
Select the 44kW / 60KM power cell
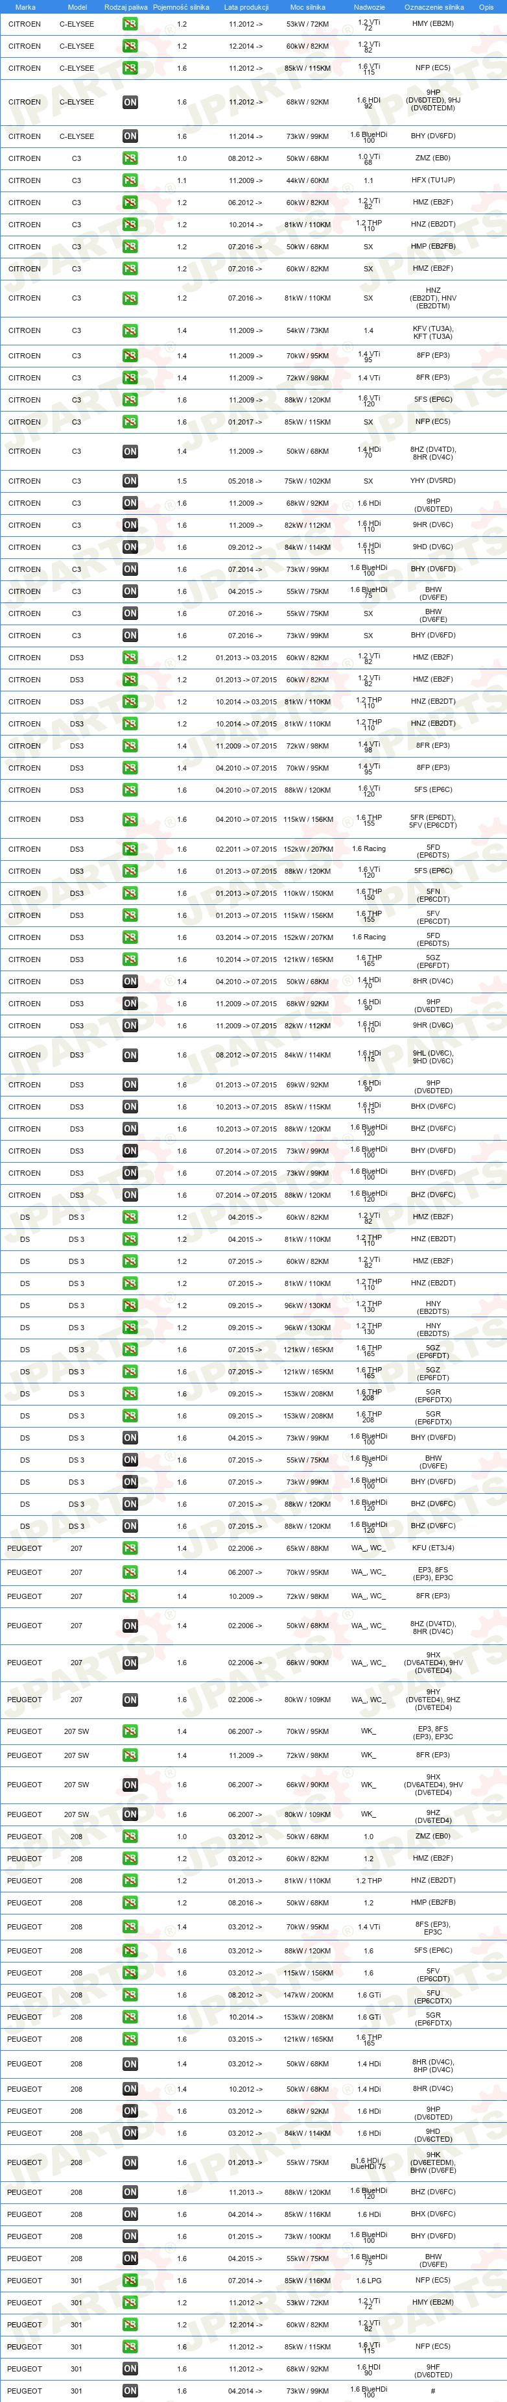pos(307,180)
